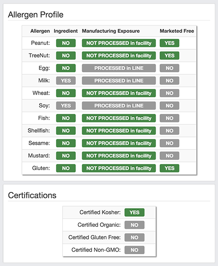This screenshot has width=218, height=266.
Task: Click Certified Non-GMO NO badge
Action: [134, 250]
